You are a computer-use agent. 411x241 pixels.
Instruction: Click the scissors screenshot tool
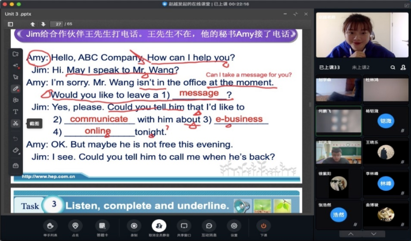point(16,123)
